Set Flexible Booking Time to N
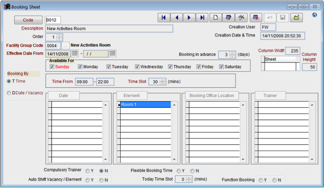 [192, 171]
